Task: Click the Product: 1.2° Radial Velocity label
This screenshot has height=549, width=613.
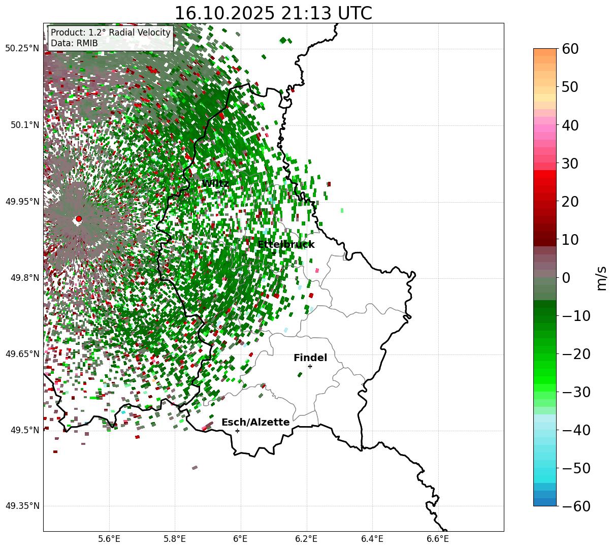Action: click(x=111, y=33)
